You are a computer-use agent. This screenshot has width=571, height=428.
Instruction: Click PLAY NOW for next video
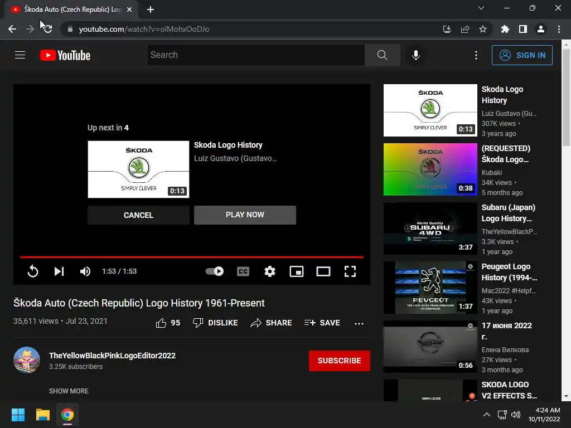[x=245, y=215]
